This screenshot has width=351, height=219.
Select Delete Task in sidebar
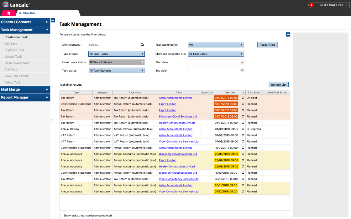click(x=25, y=83)
